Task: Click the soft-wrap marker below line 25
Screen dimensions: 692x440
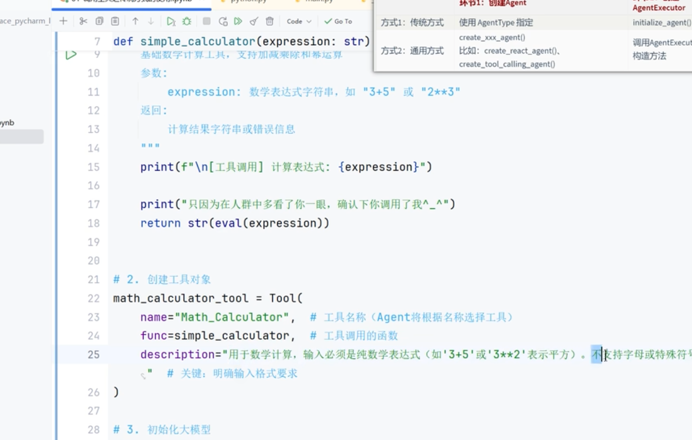Action: pyautogui.click(x=143, y=376)
